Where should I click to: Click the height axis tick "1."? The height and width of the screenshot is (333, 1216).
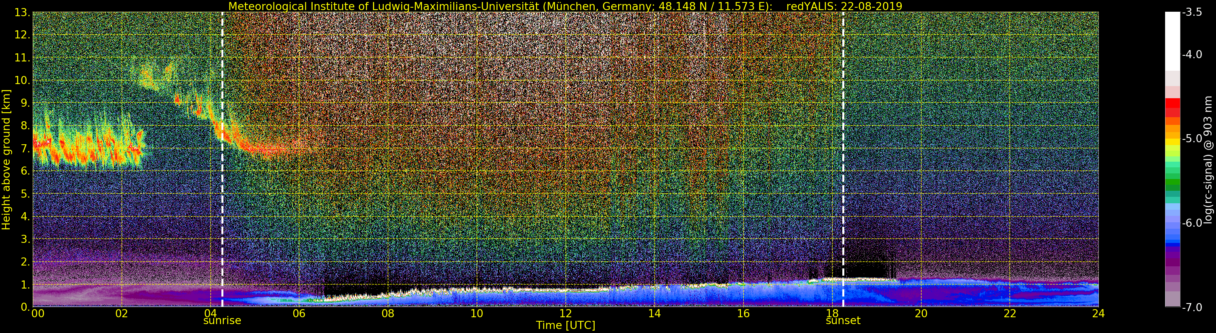[x=25, y=285]
